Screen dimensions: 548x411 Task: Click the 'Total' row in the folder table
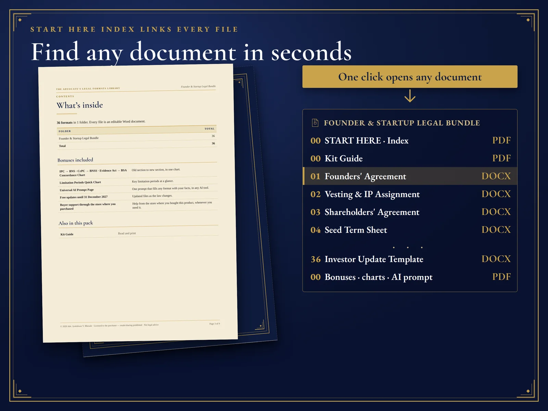[137, 145]
